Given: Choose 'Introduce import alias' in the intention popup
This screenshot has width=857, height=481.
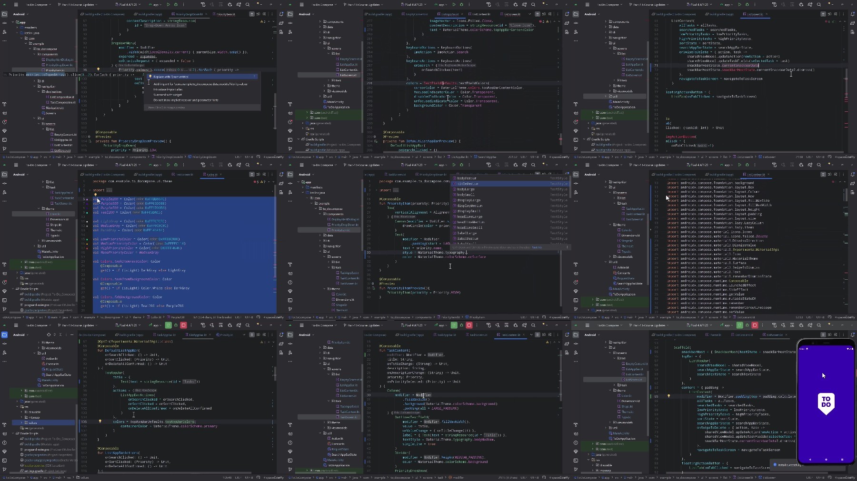Looking at the screenshot, I should [168, 89].
